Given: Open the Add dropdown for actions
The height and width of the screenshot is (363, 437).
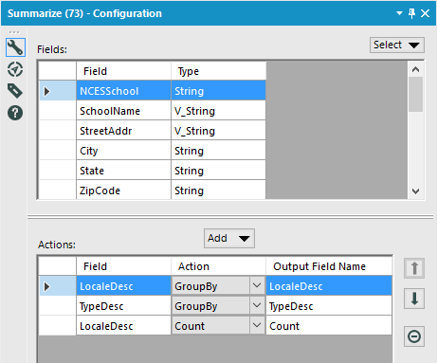Looking at the screenshot, I should coord(229,238).
